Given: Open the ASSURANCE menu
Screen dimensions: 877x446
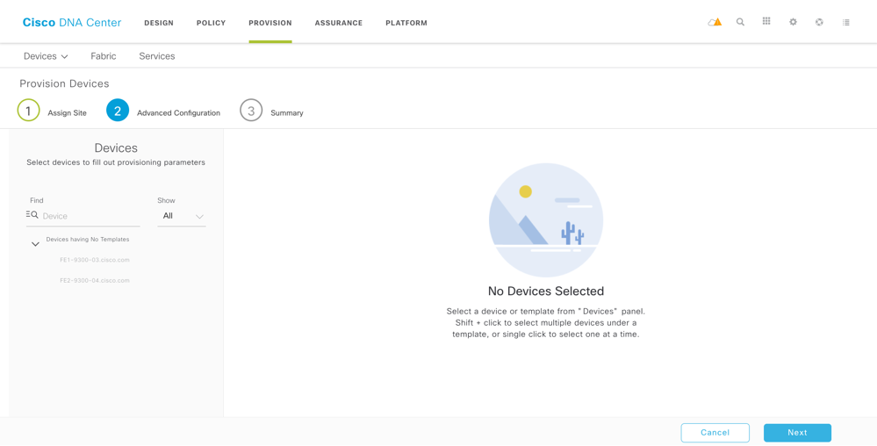Looking at the screenshot, I should point(338,23).
